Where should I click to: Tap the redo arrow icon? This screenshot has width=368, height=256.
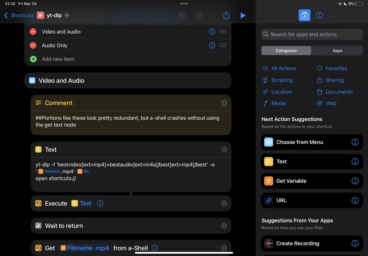coord(199,15)
